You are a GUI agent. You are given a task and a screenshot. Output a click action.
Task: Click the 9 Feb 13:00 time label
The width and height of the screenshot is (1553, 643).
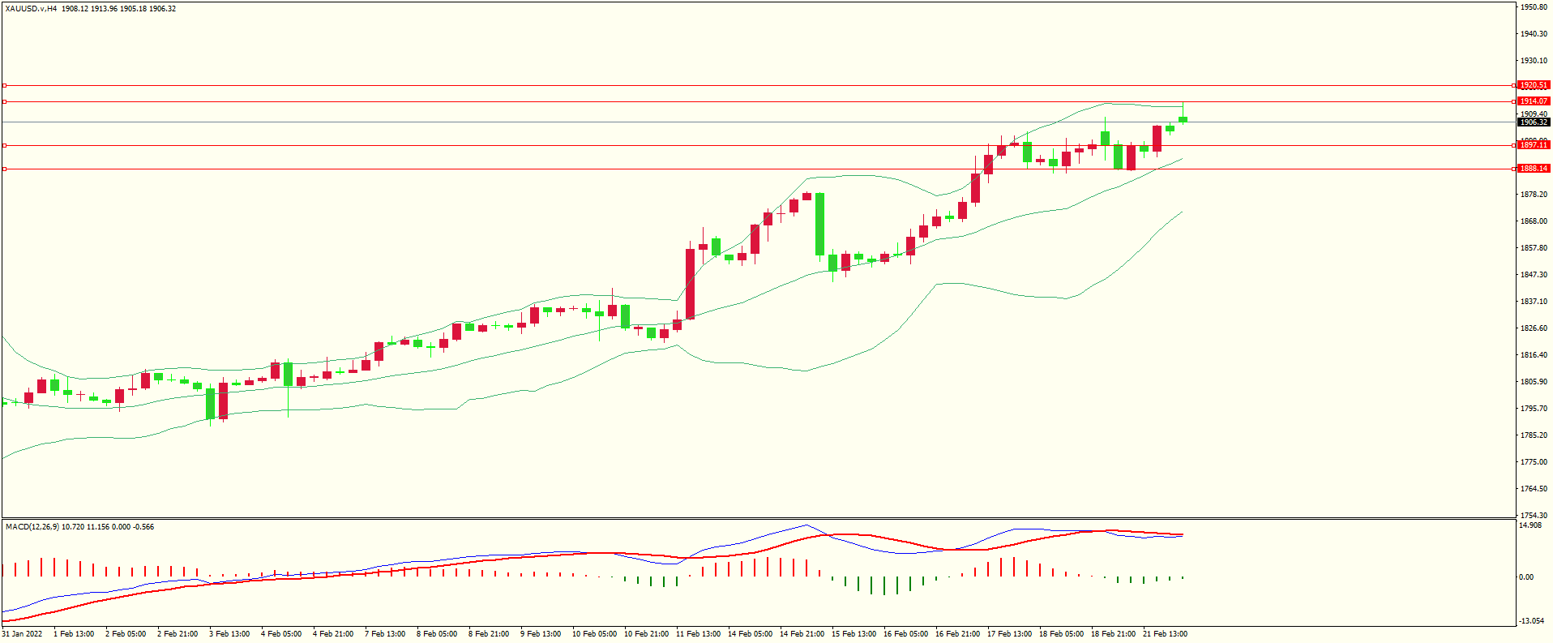pyautogui.click(x=541, y=634)
